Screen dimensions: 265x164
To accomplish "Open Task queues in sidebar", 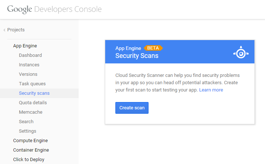I will click(32, 84).
